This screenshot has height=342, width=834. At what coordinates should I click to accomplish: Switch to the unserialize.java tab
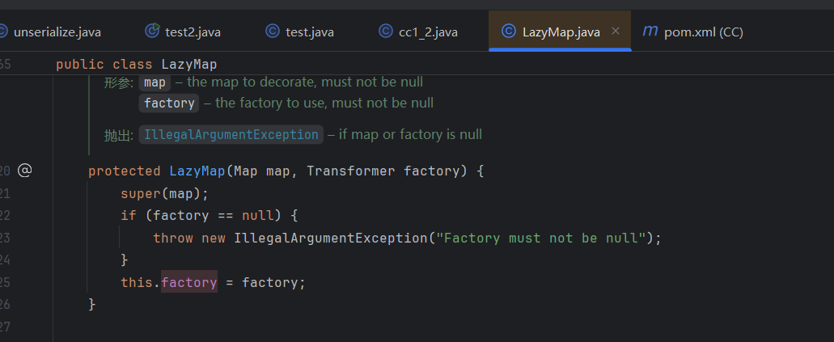click(57, 32)
